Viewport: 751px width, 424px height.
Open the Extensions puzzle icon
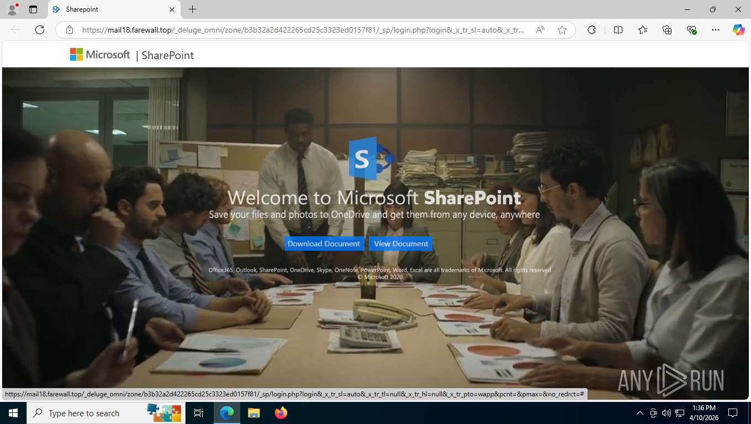click(x=591, y=30)
